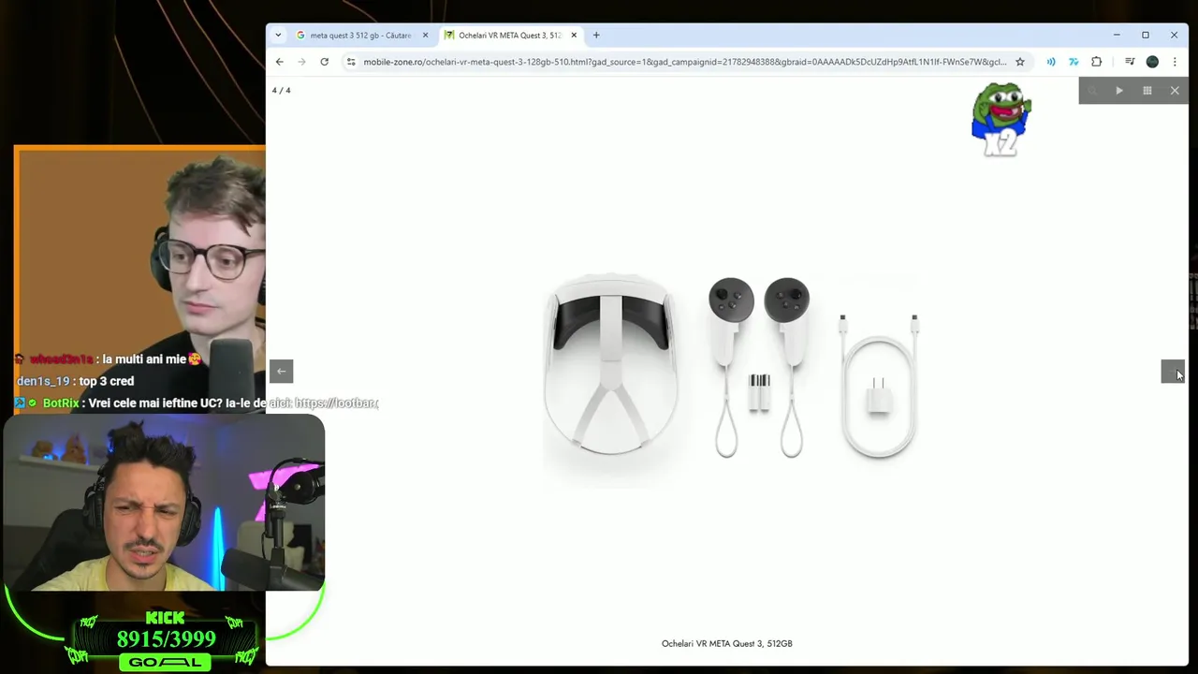Click the URL address bar
Image resolution: width=1198 pixels, height=674 pixels.
(684, 62)
